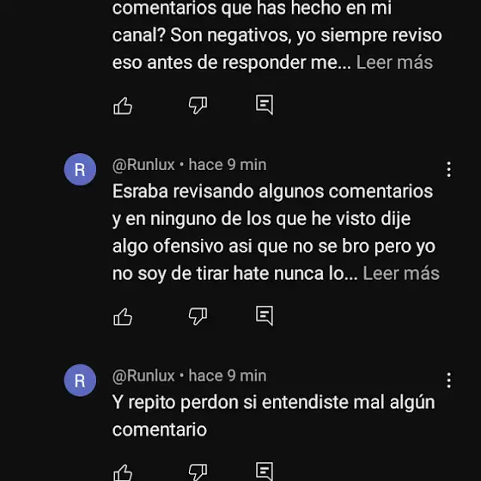Image resolution: width=481 pixels, height=481 pixels.
Task: Select the 'Y repito perdon' comment text
Action: 274,416
